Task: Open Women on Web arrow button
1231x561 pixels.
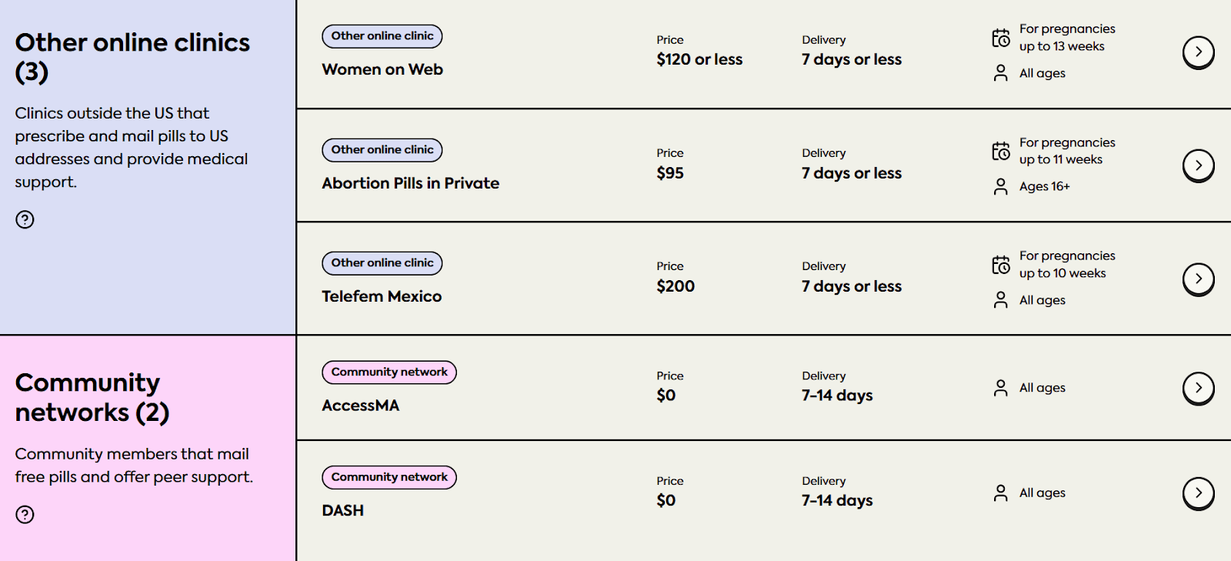Action: pos(1198,52)
